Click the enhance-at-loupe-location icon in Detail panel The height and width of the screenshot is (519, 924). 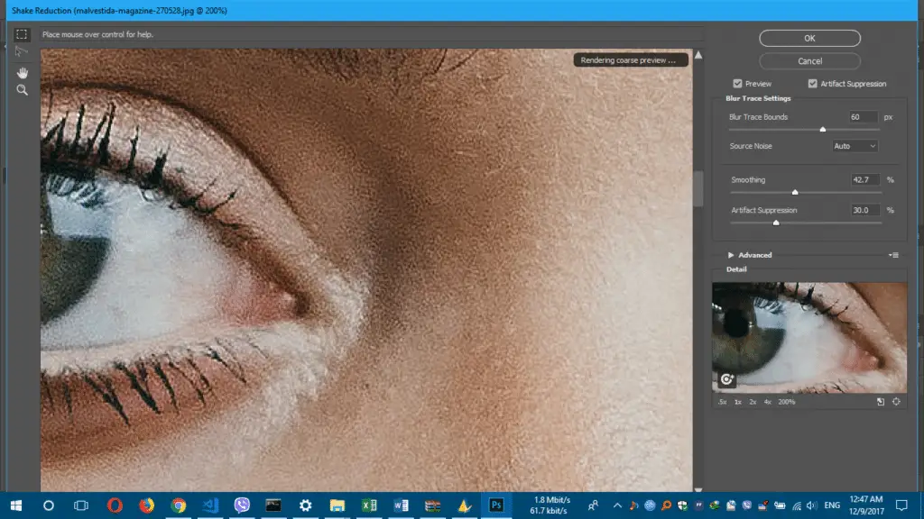click(726, 378)
